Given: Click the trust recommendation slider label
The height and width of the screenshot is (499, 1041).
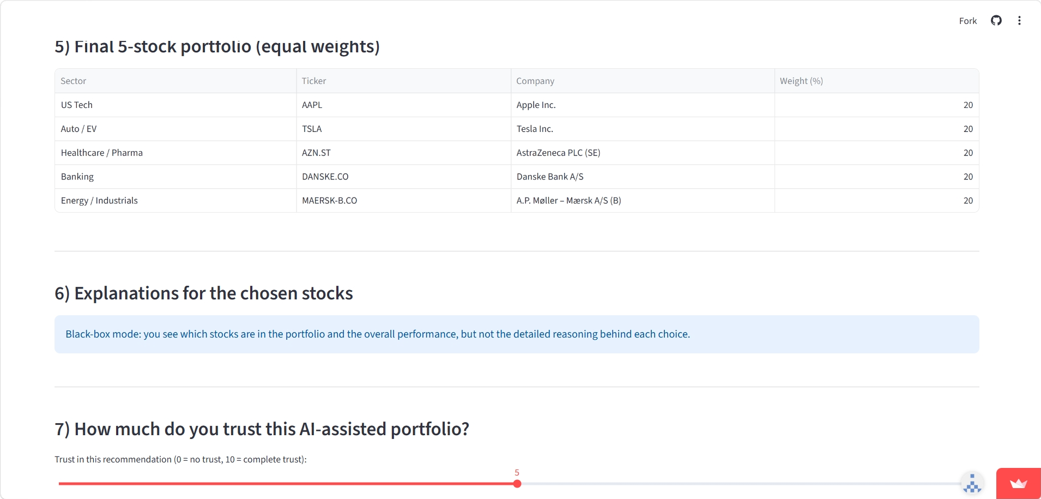Looking at the screenshot, I should pyautogui.click(x=180, y=459).
